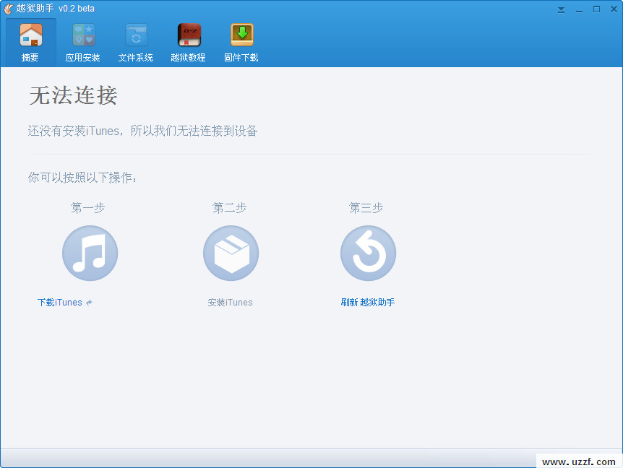Click the 还没有安装iTunes message text

click(x=142, y=131)
